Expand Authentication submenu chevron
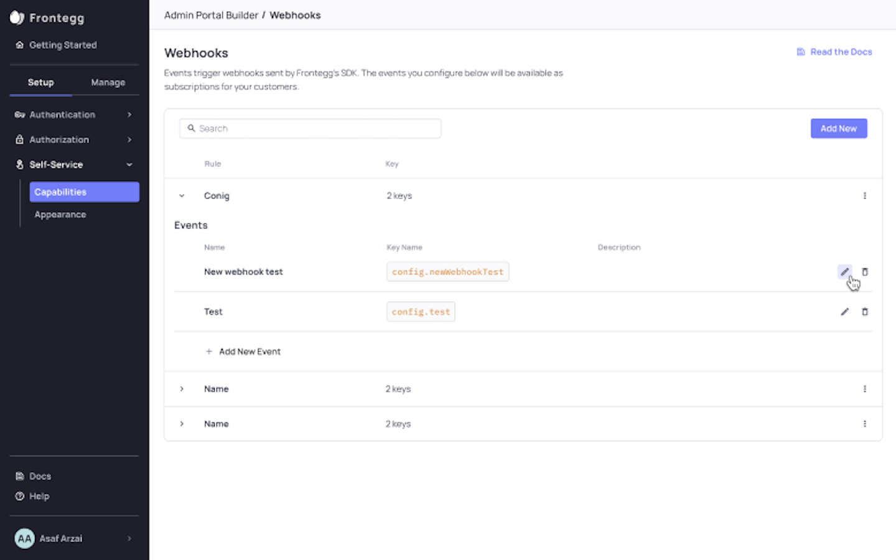 129,114
